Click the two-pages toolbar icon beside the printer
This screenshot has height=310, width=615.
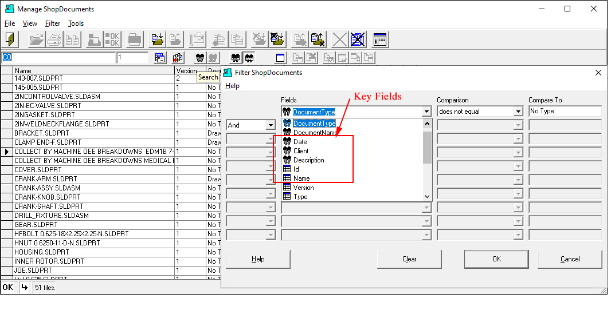[x=72, y=39]
